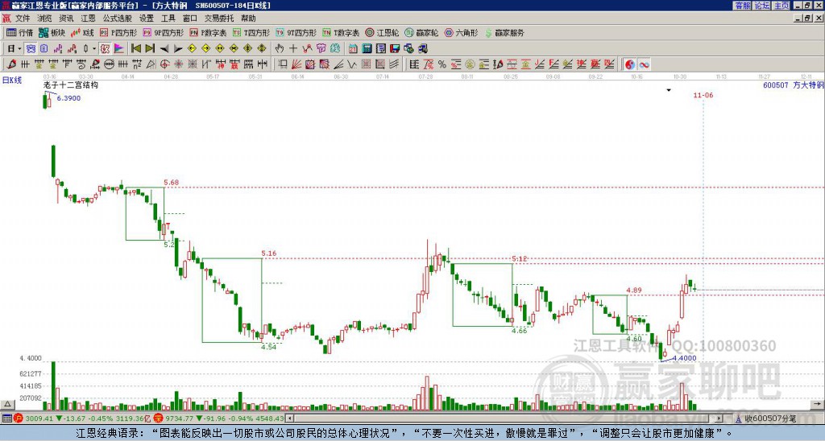Open the 帮助 menu
This screenshot has height=441, width=825.
click(248, 19)
